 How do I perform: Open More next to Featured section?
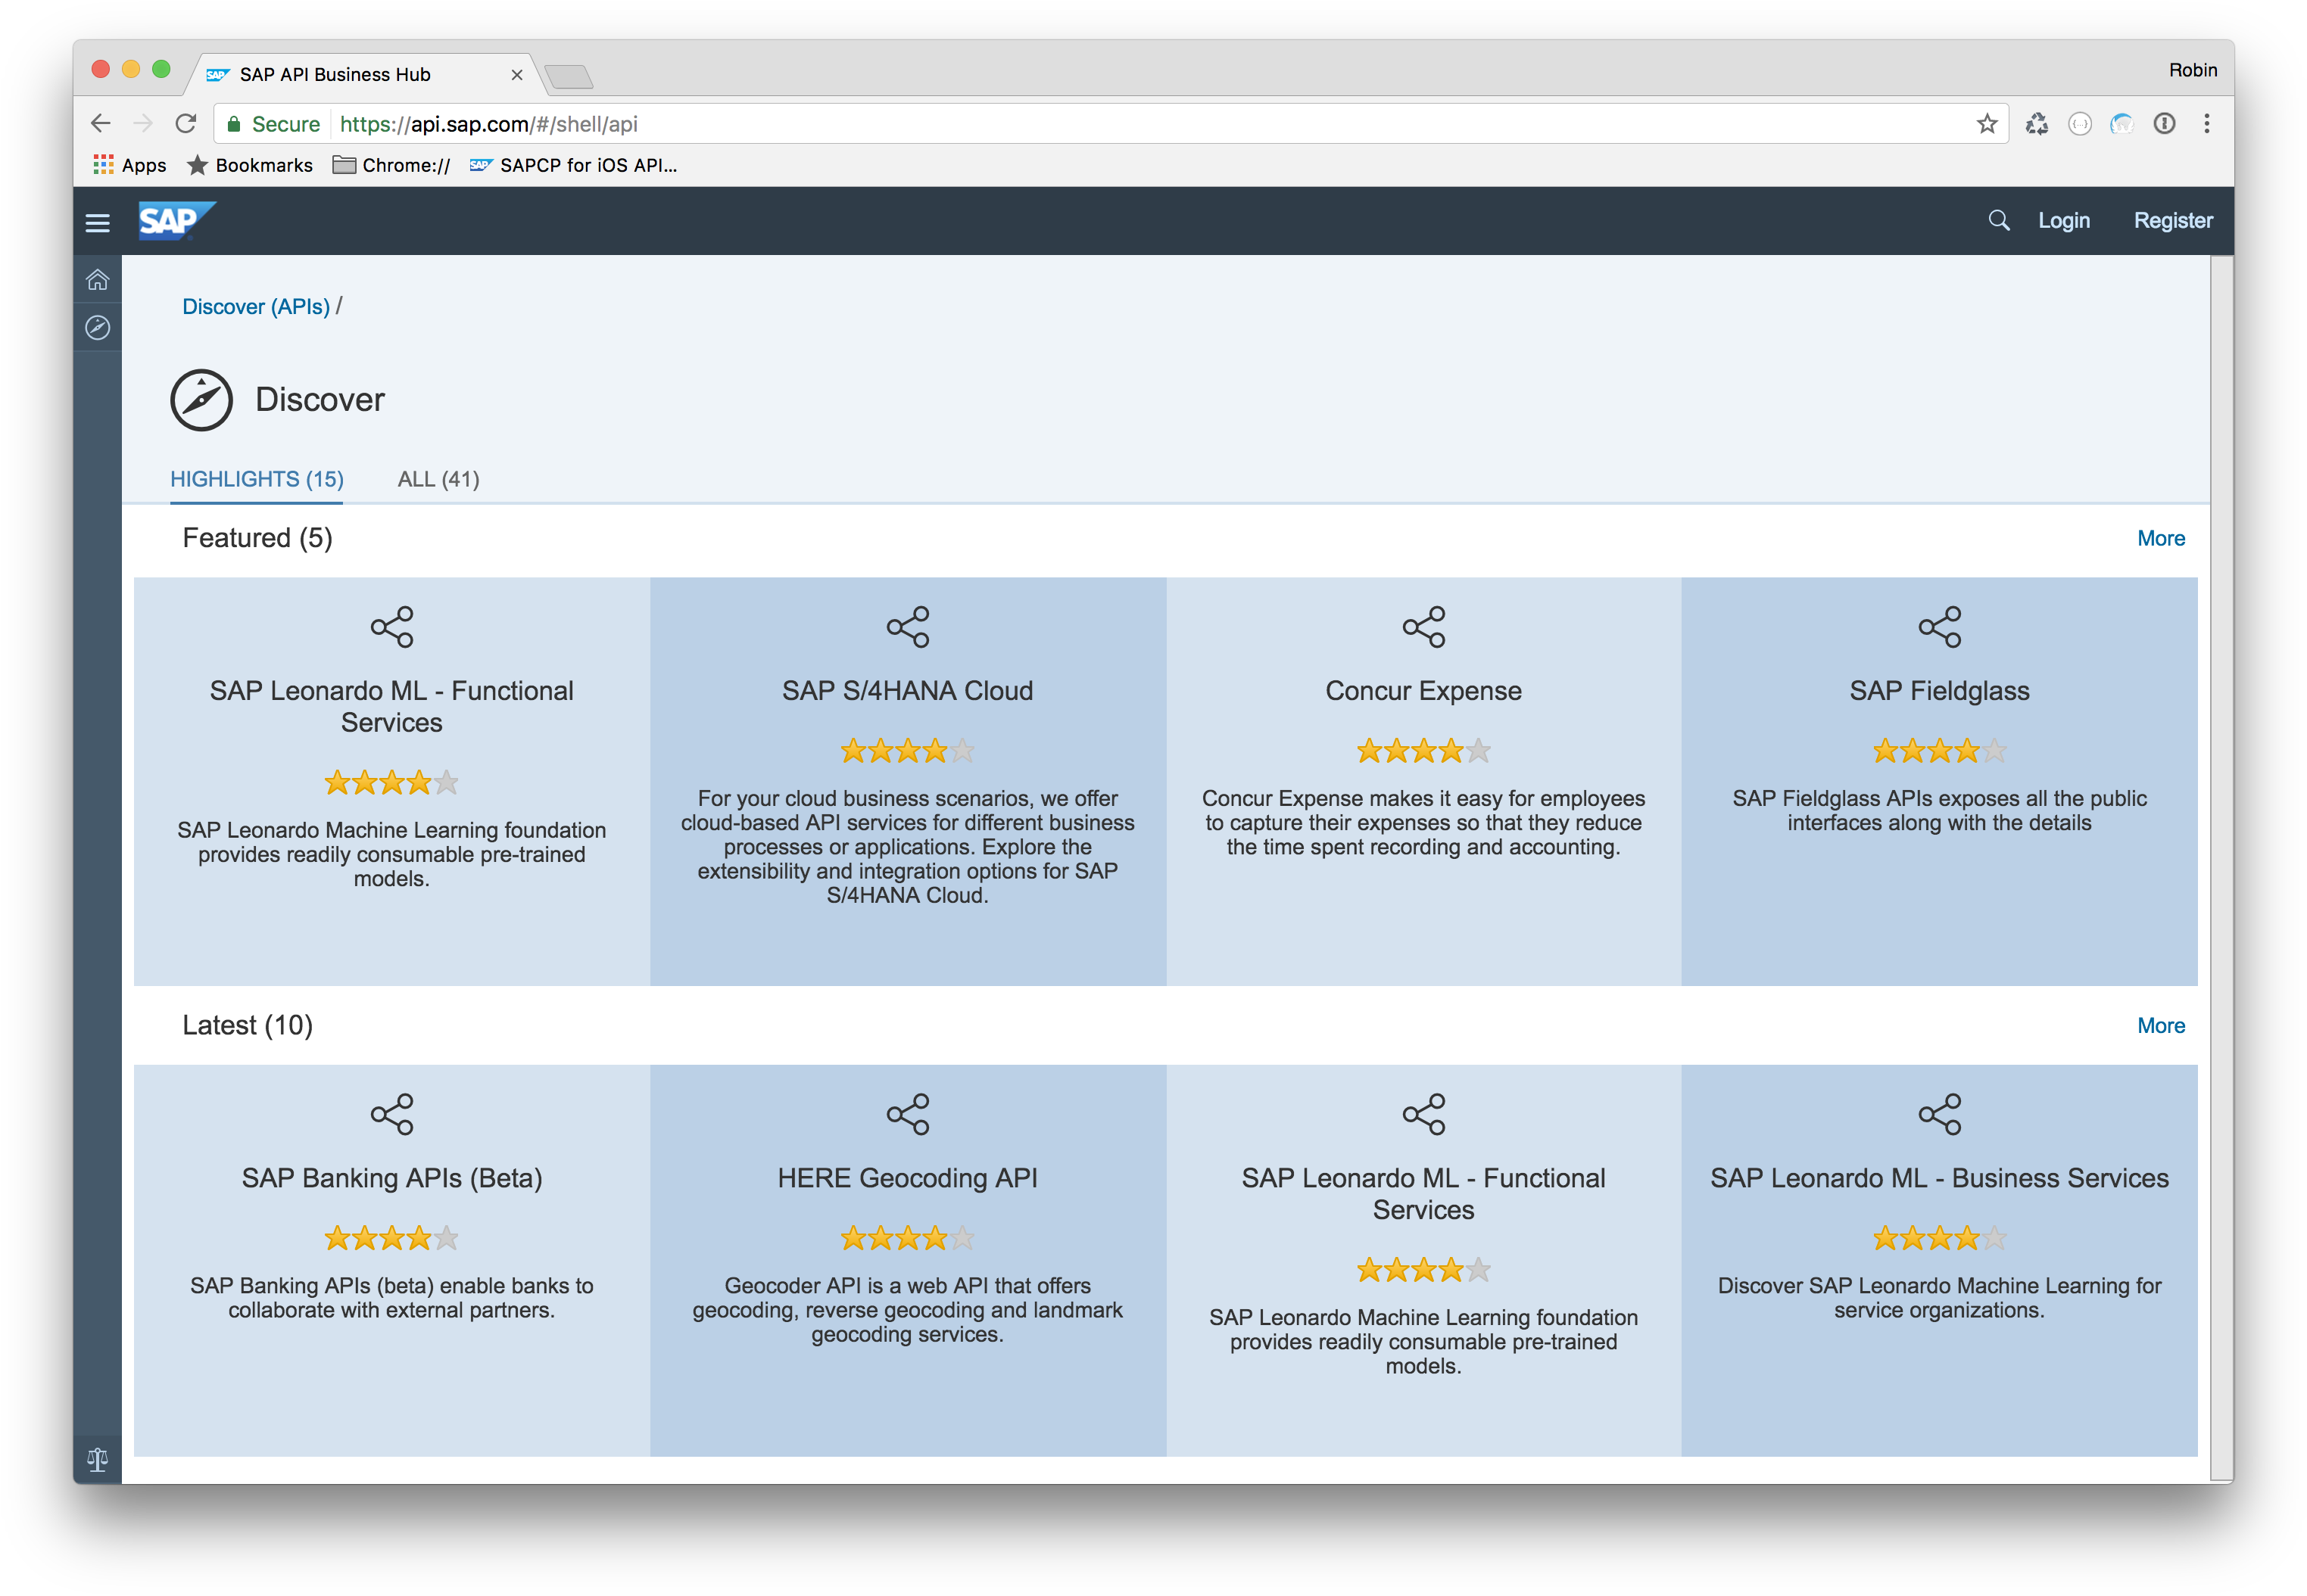coord(2161,538)
